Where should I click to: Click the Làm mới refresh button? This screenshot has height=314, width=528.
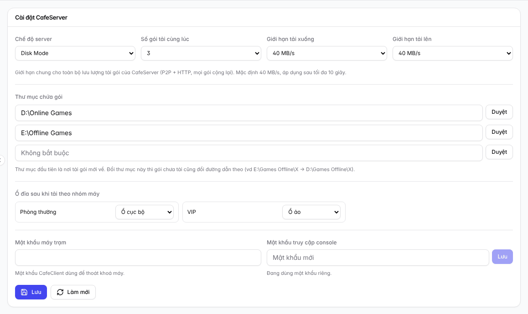point(73,292)
